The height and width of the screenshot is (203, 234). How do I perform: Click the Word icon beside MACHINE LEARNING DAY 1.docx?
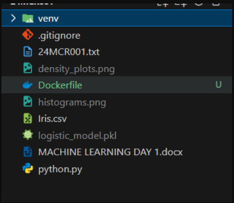click(28, 152)
